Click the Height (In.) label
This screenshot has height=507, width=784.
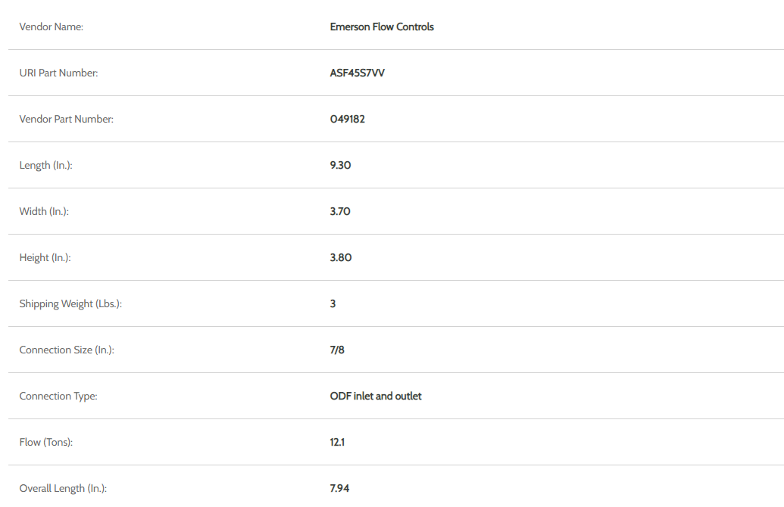45,258
